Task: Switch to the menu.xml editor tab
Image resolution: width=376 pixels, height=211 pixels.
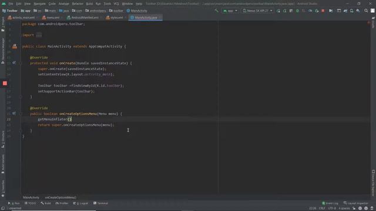Action: (51, 18)
